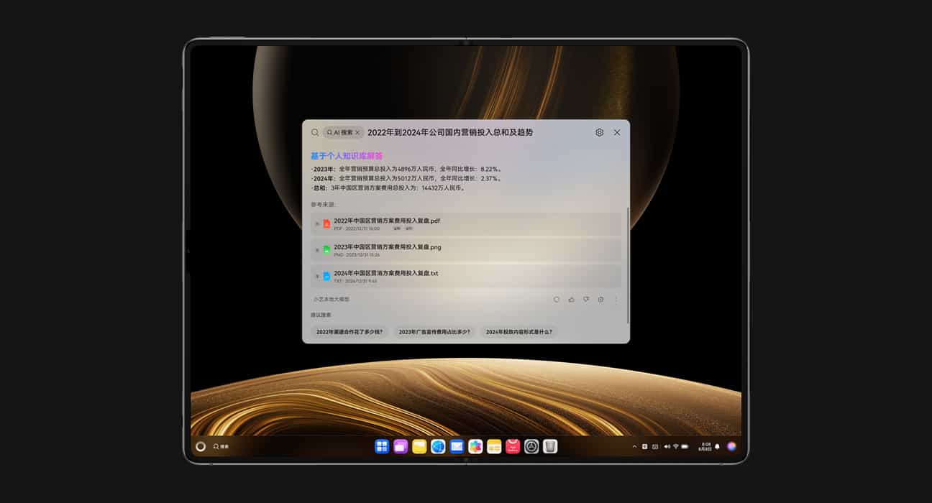Select suggestion 2023年广告宣传费用占比多少?
Image resolution: width=932 pixels, height=503 pixels.
coord(434,332)
